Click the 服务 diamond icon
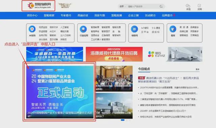 click(173, 29)
